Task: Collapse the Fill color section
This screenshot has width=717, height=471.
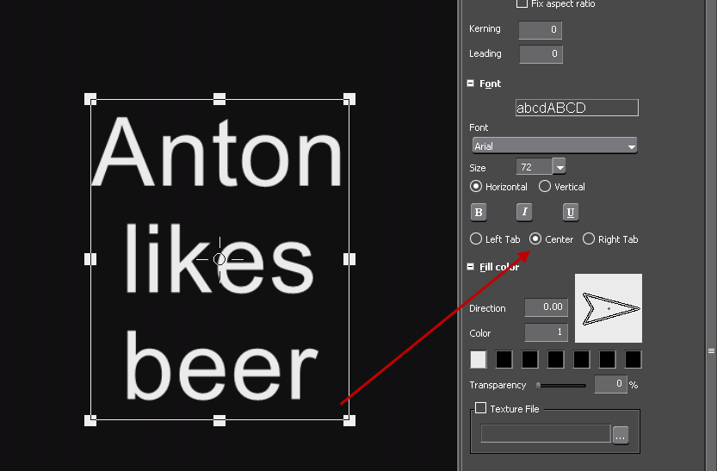Action: click(x=471, y=267)
